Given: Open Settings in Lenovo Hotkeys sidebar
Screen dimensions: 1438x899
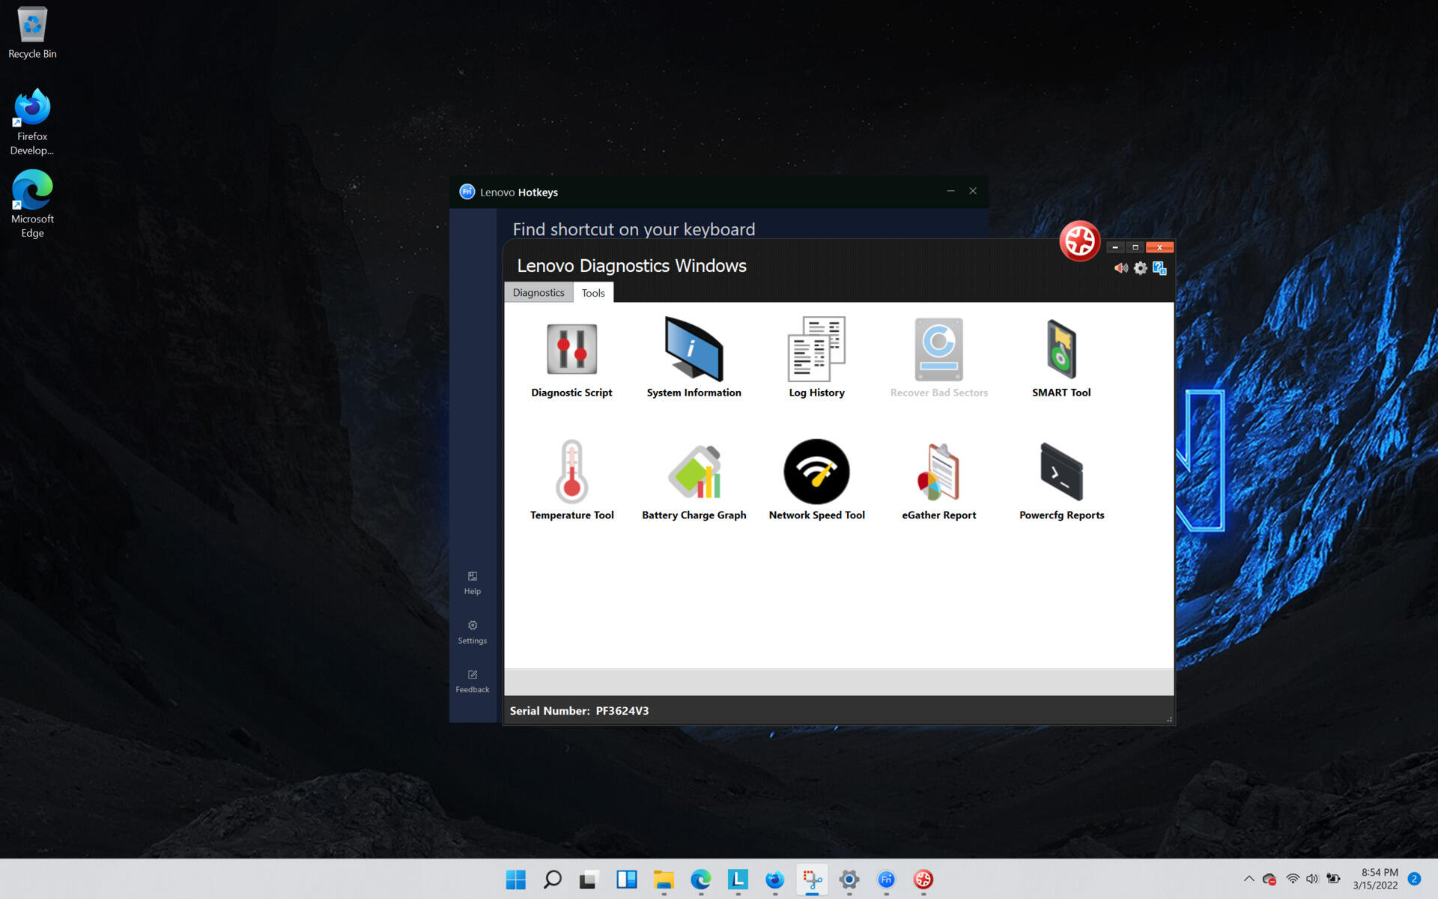Looking at the screenshot, I should [x=472, y=632].
